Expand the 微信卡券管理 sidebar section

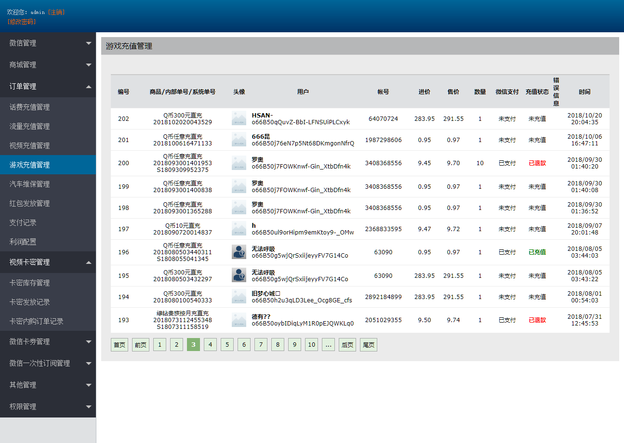[x=48, y=341]
